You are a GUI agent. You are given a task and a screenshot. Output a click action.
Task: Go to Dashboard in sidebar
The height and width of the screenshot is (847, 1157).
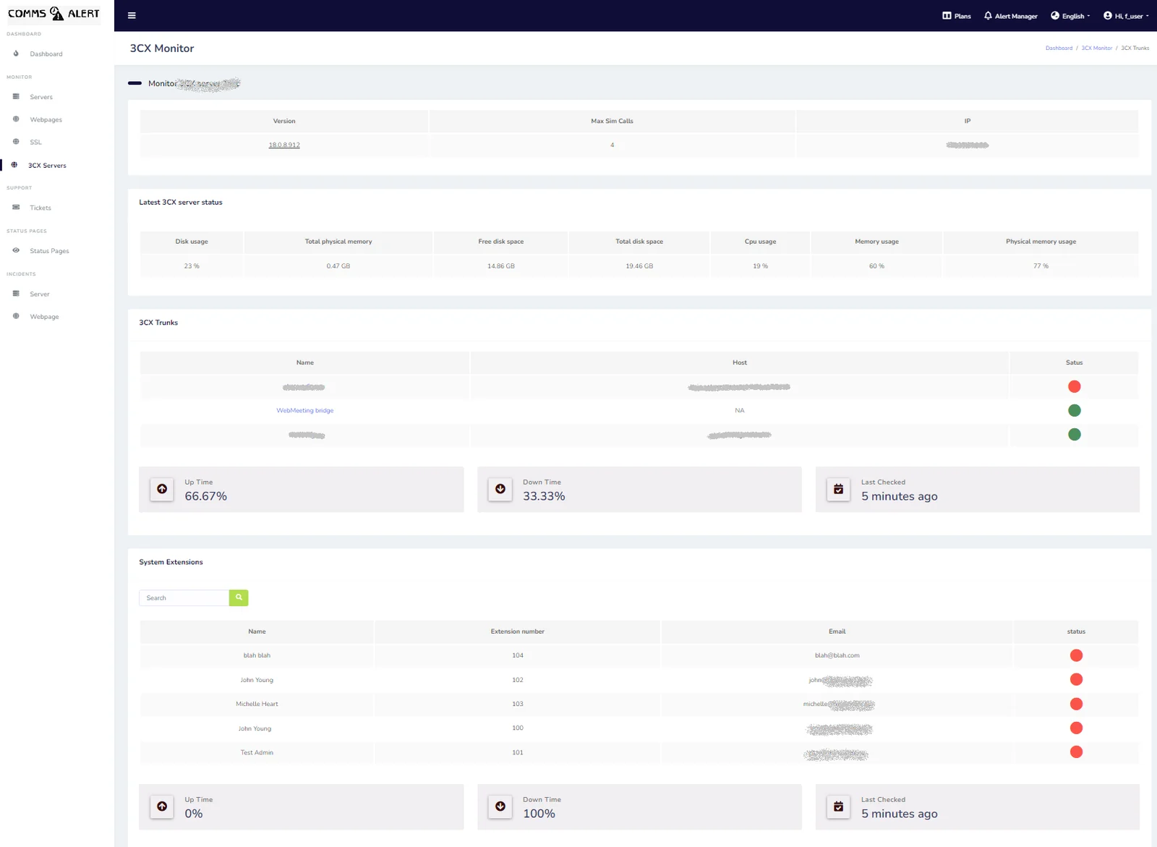tap(46, 54)
